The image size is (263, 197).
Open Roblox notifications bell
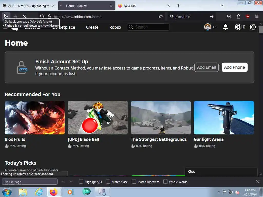point(226,27)
